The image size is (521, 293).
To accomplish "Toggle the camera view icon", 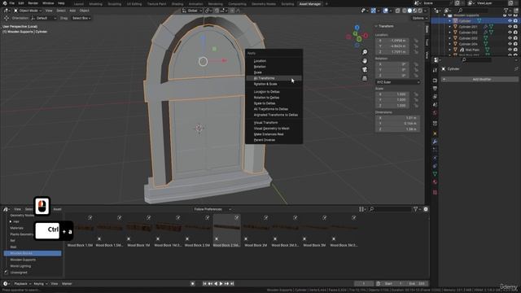I will (x=365, y=69).
